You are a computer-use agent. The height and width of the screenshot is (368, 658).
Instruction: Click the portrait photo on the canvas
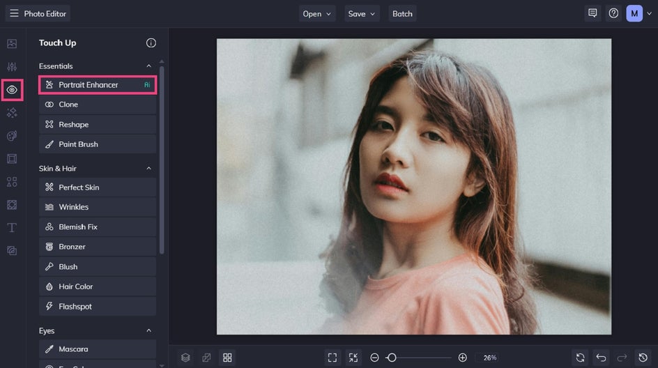(414, 187)
